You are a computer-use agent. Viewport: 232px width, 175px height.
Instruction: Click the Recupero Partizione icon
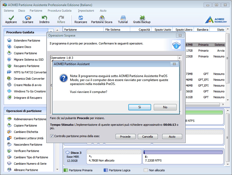9,66
